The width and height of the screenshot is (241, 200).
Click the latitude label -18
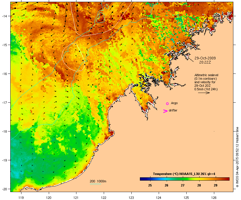coord(4,131)
